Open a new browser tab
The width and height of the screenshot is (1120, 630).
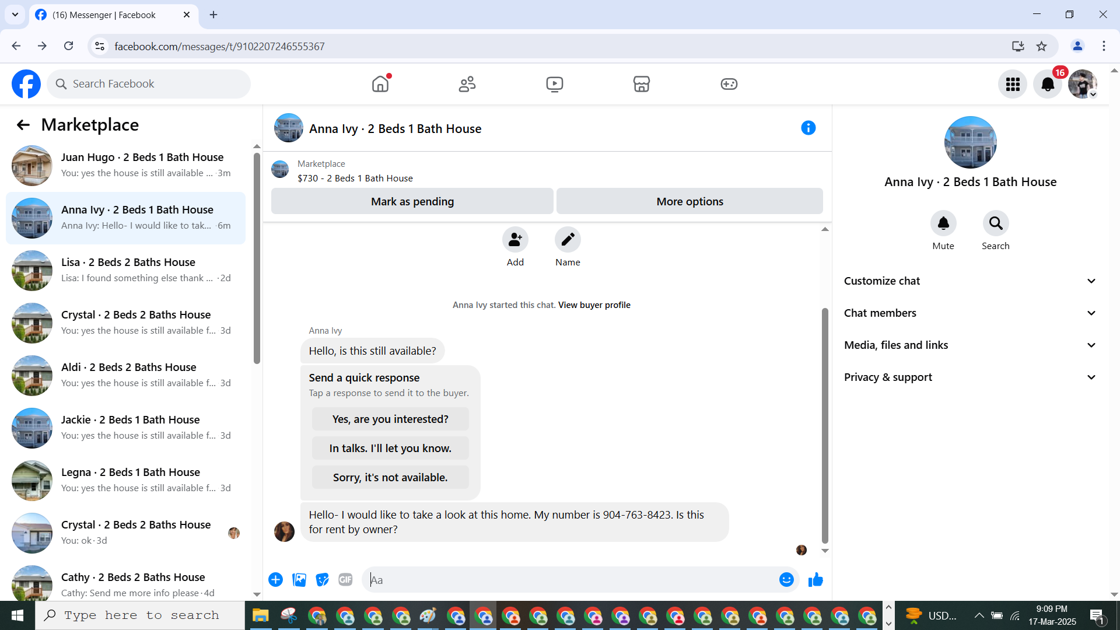coord(213,15)
